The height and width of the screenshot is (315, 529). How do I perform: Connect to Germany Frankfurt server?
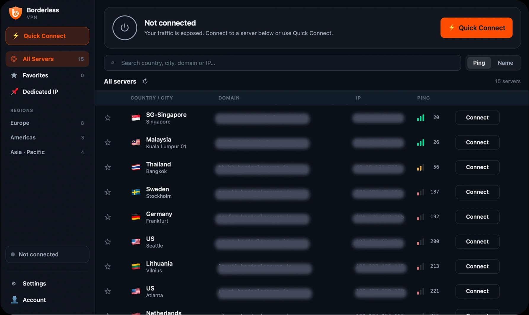477,217
